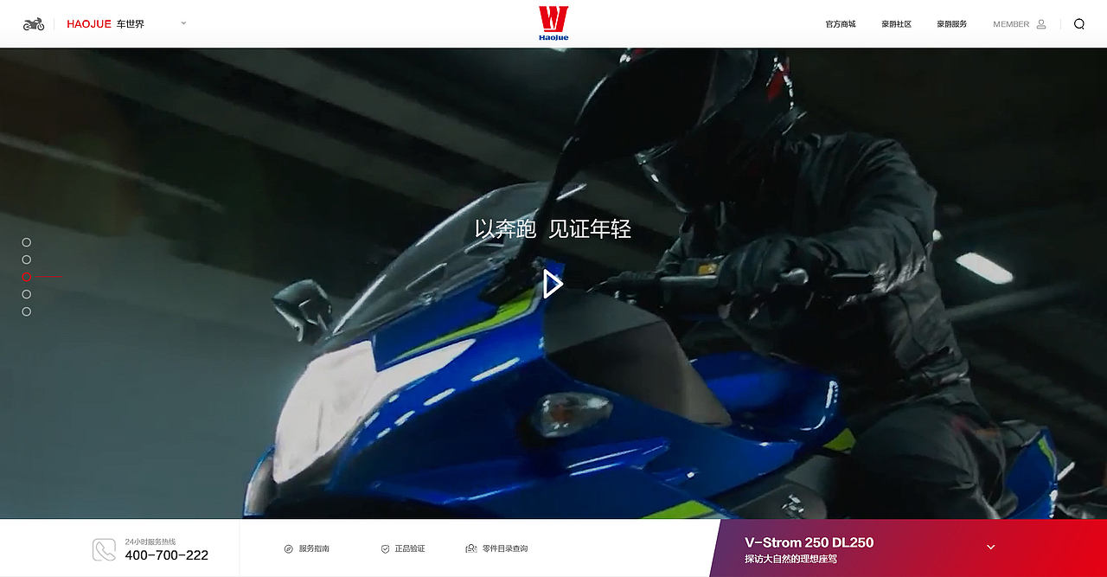
Task: Open 官方商城 menu item
Action: (x=840, y=24)
